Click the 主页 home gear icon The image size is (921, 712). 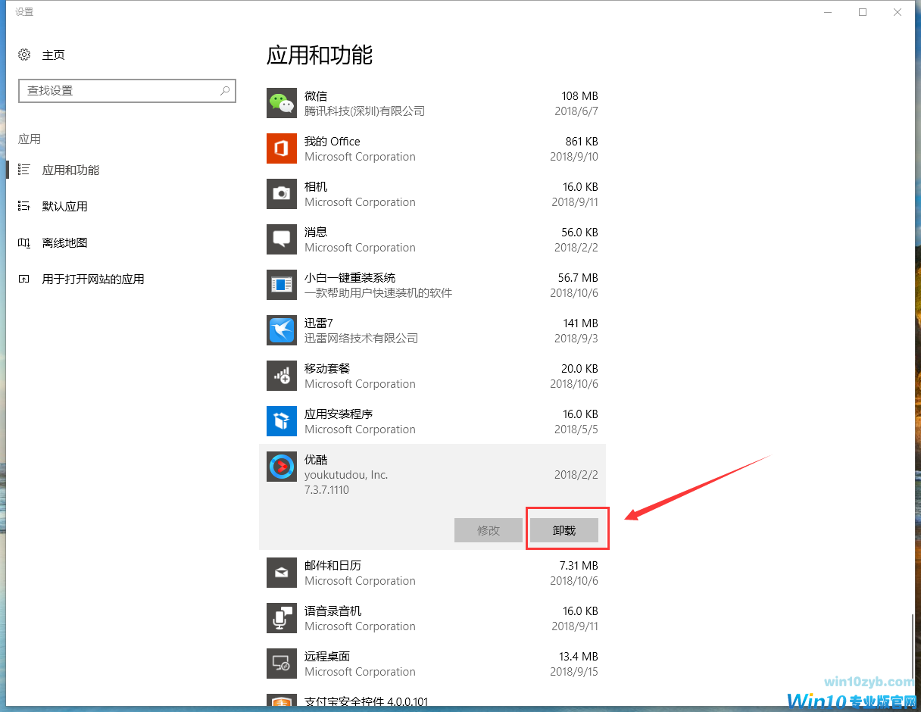[x=24, y=55]
